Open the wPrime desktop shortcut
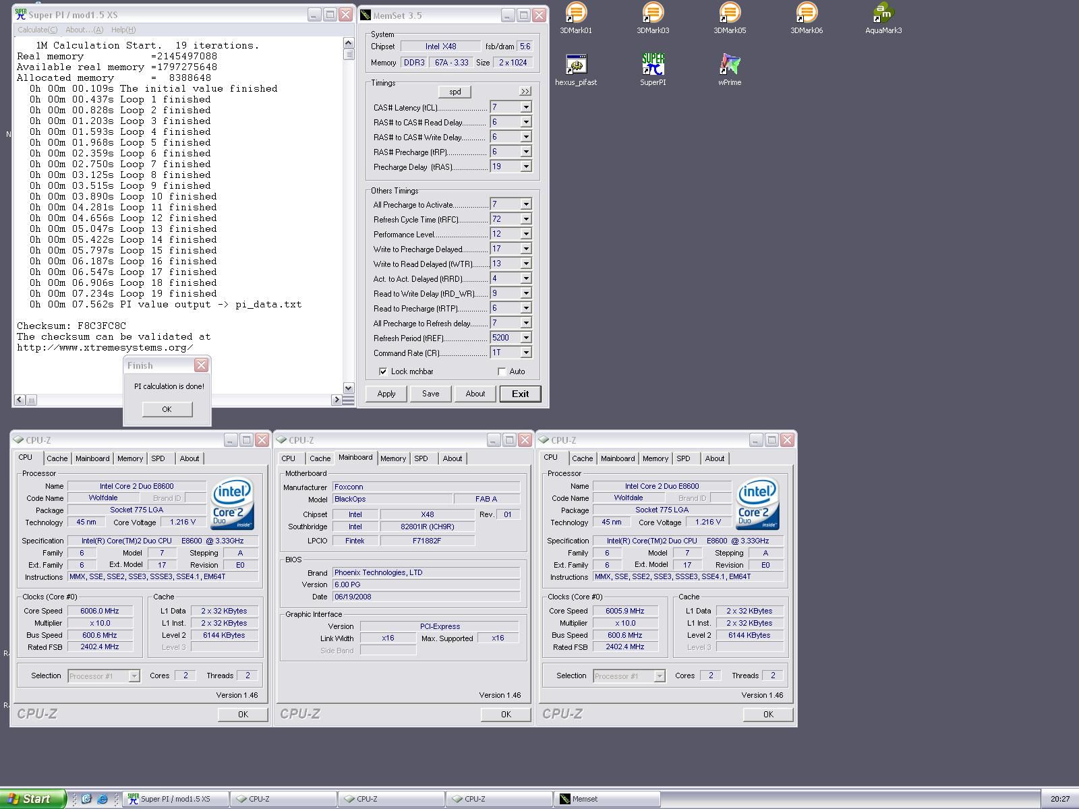Viewport: 1079px width, 809px height. [x=730, y=70]
